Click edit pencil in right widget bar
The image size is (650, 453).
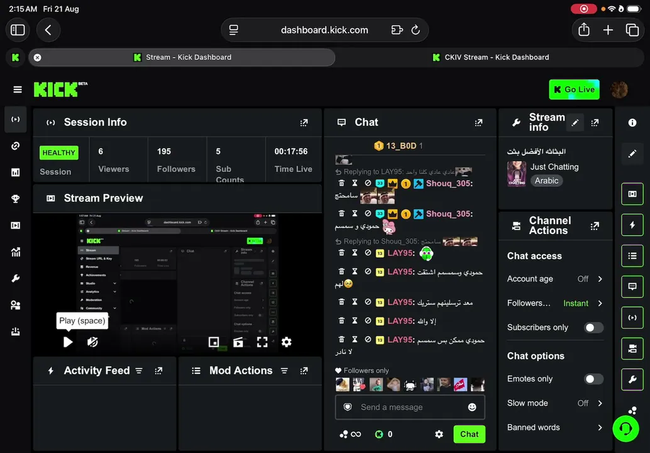coord(632,154)
